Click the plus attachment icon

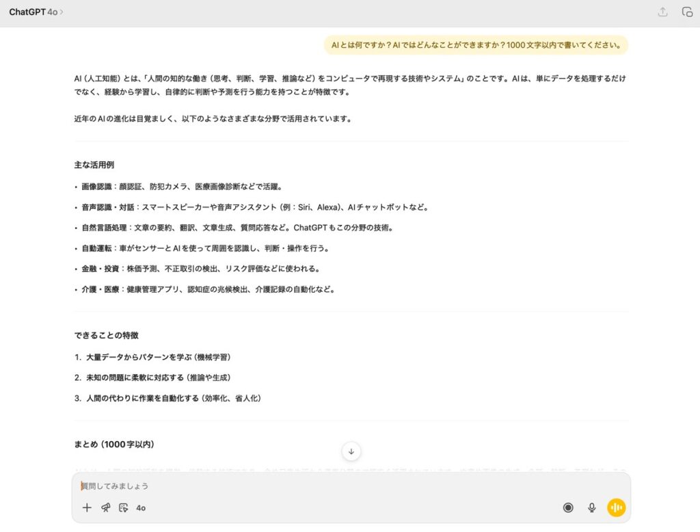coord(87,507)
